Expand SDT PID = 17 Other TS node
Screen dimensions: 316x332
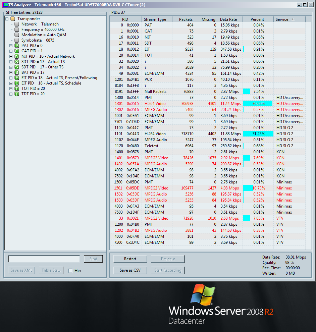click(11, 67)
